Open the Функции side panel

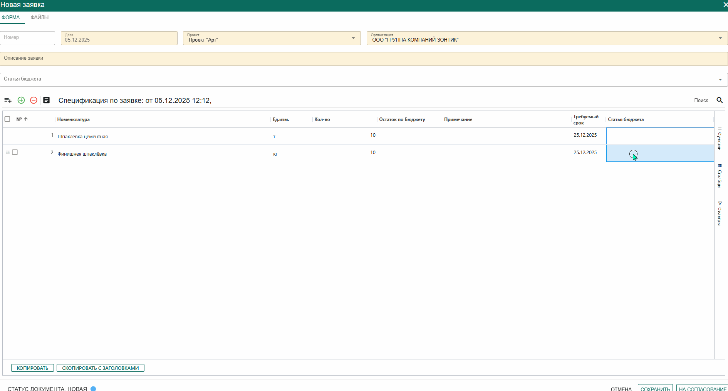tap(720, 139)
